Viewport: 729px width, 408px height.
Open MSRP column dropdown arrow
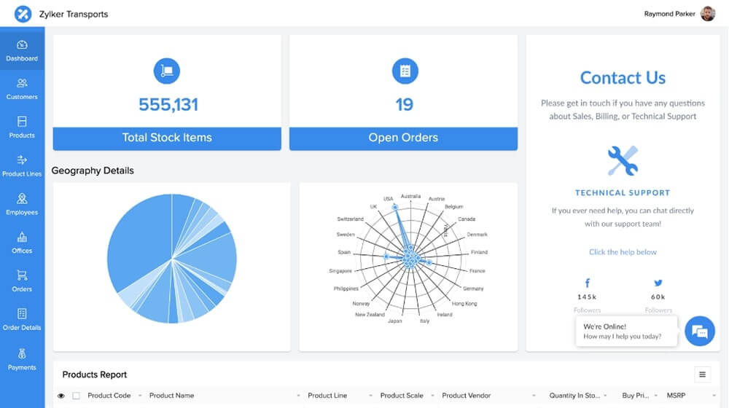714,396
